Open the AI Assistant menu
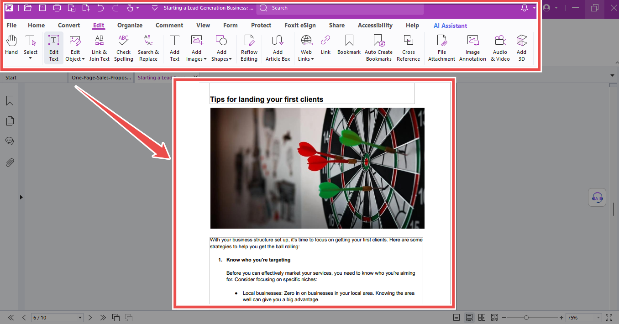This screenshot has width=619, height=324. pos(450,25)
